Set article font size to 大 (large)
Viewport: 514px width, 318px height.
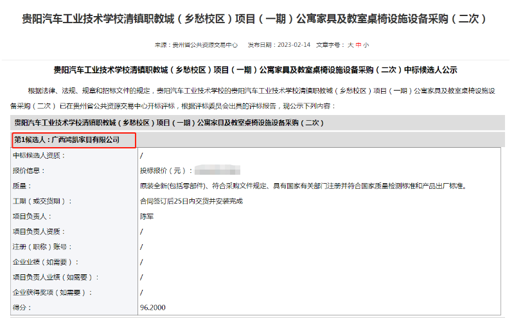click(350, 45)
